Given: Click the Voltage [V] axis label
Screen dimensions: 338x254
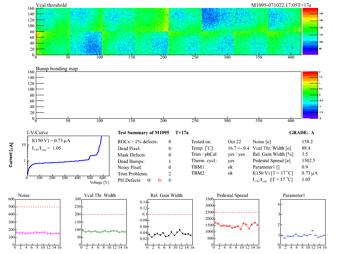Looking at the screenshot, I should coord(100,182).
